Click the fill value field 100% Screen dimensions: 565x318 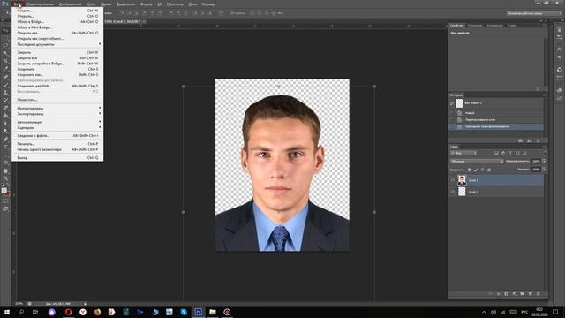(x=536, y=170)
